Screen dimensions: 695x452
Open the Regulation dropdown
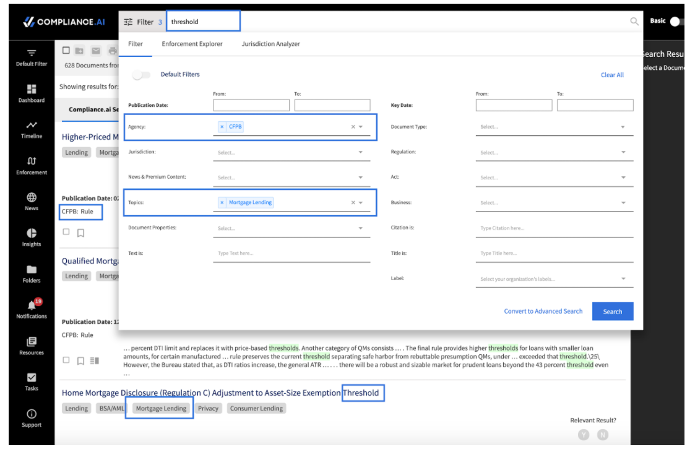pyautogui.click(x=555, y=152)
